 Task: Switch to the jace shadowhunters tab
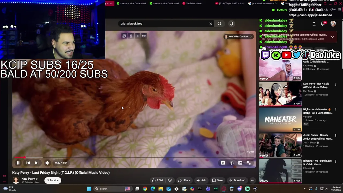point(263,3)
